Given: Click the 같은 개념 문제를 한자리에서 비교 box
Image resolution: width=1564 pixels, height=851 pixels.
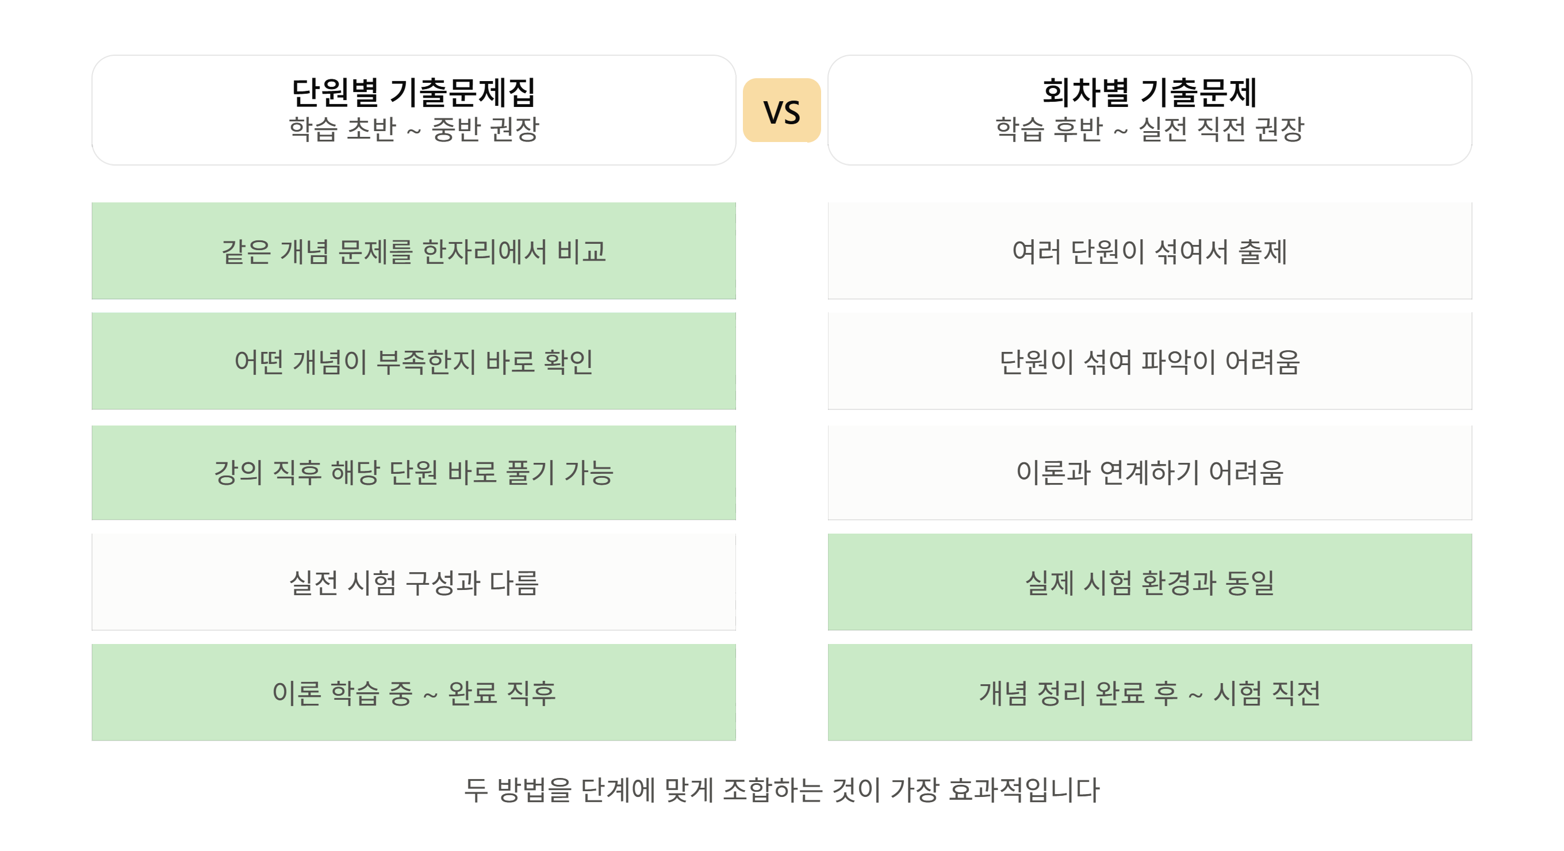Looking at the screenshot, I should [413, 251].
